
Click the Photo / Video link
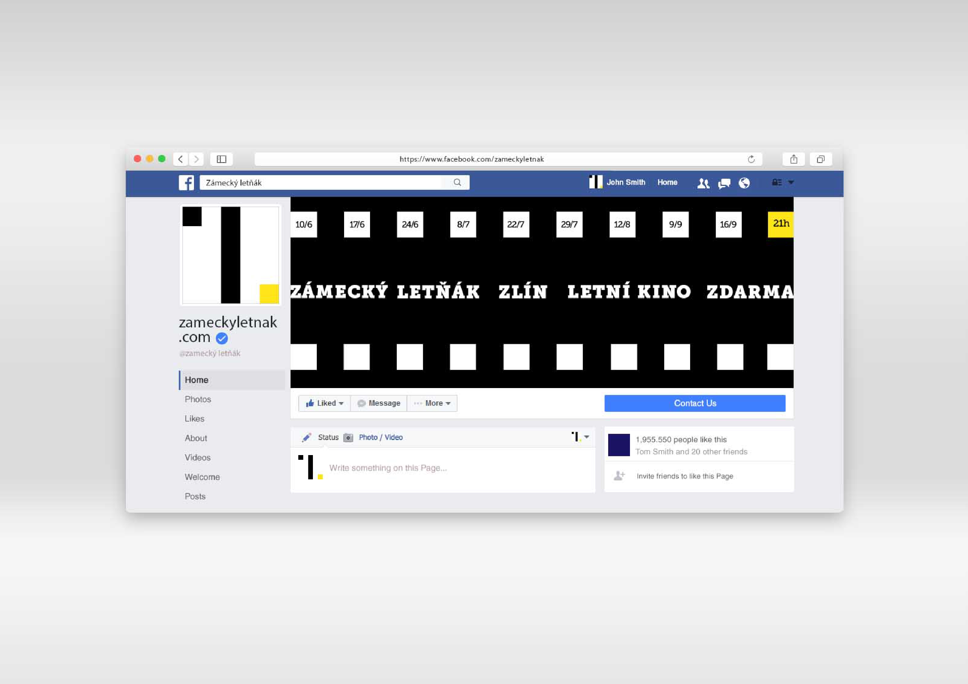(x=380, y=437)
